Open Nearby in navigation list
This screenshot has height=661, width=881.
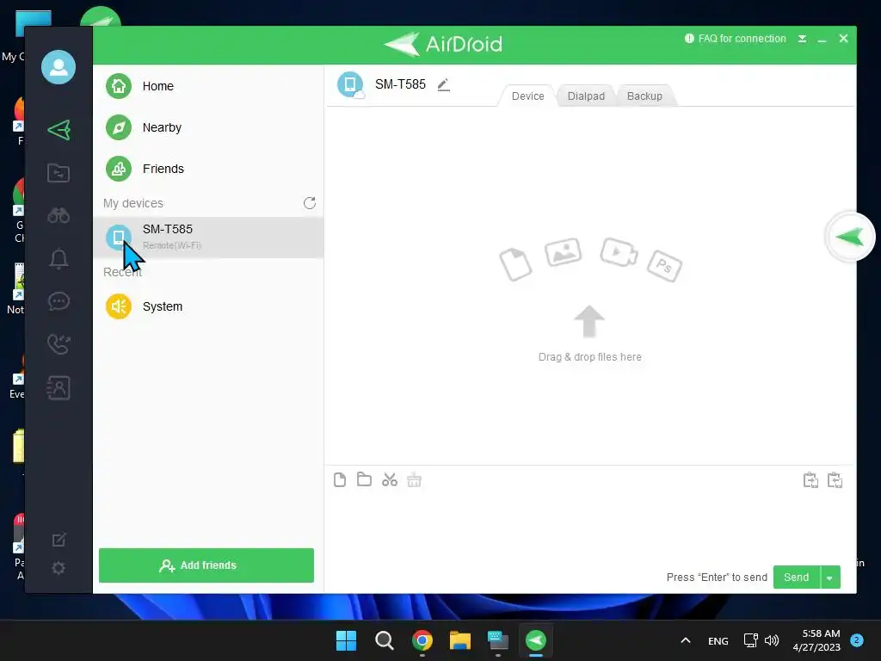click(x=208, y=127)
